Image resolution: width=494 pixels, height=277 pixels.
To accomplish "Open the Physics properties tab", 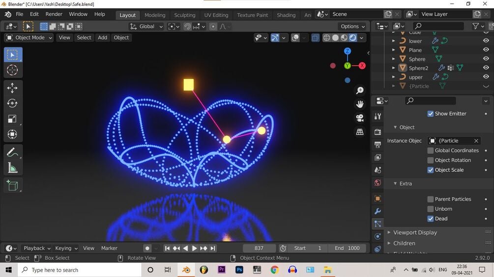I will [378, 236].
